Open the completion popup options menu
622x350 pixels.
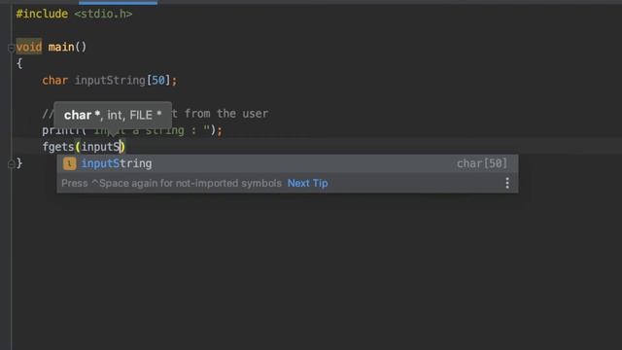click(507, 184)
